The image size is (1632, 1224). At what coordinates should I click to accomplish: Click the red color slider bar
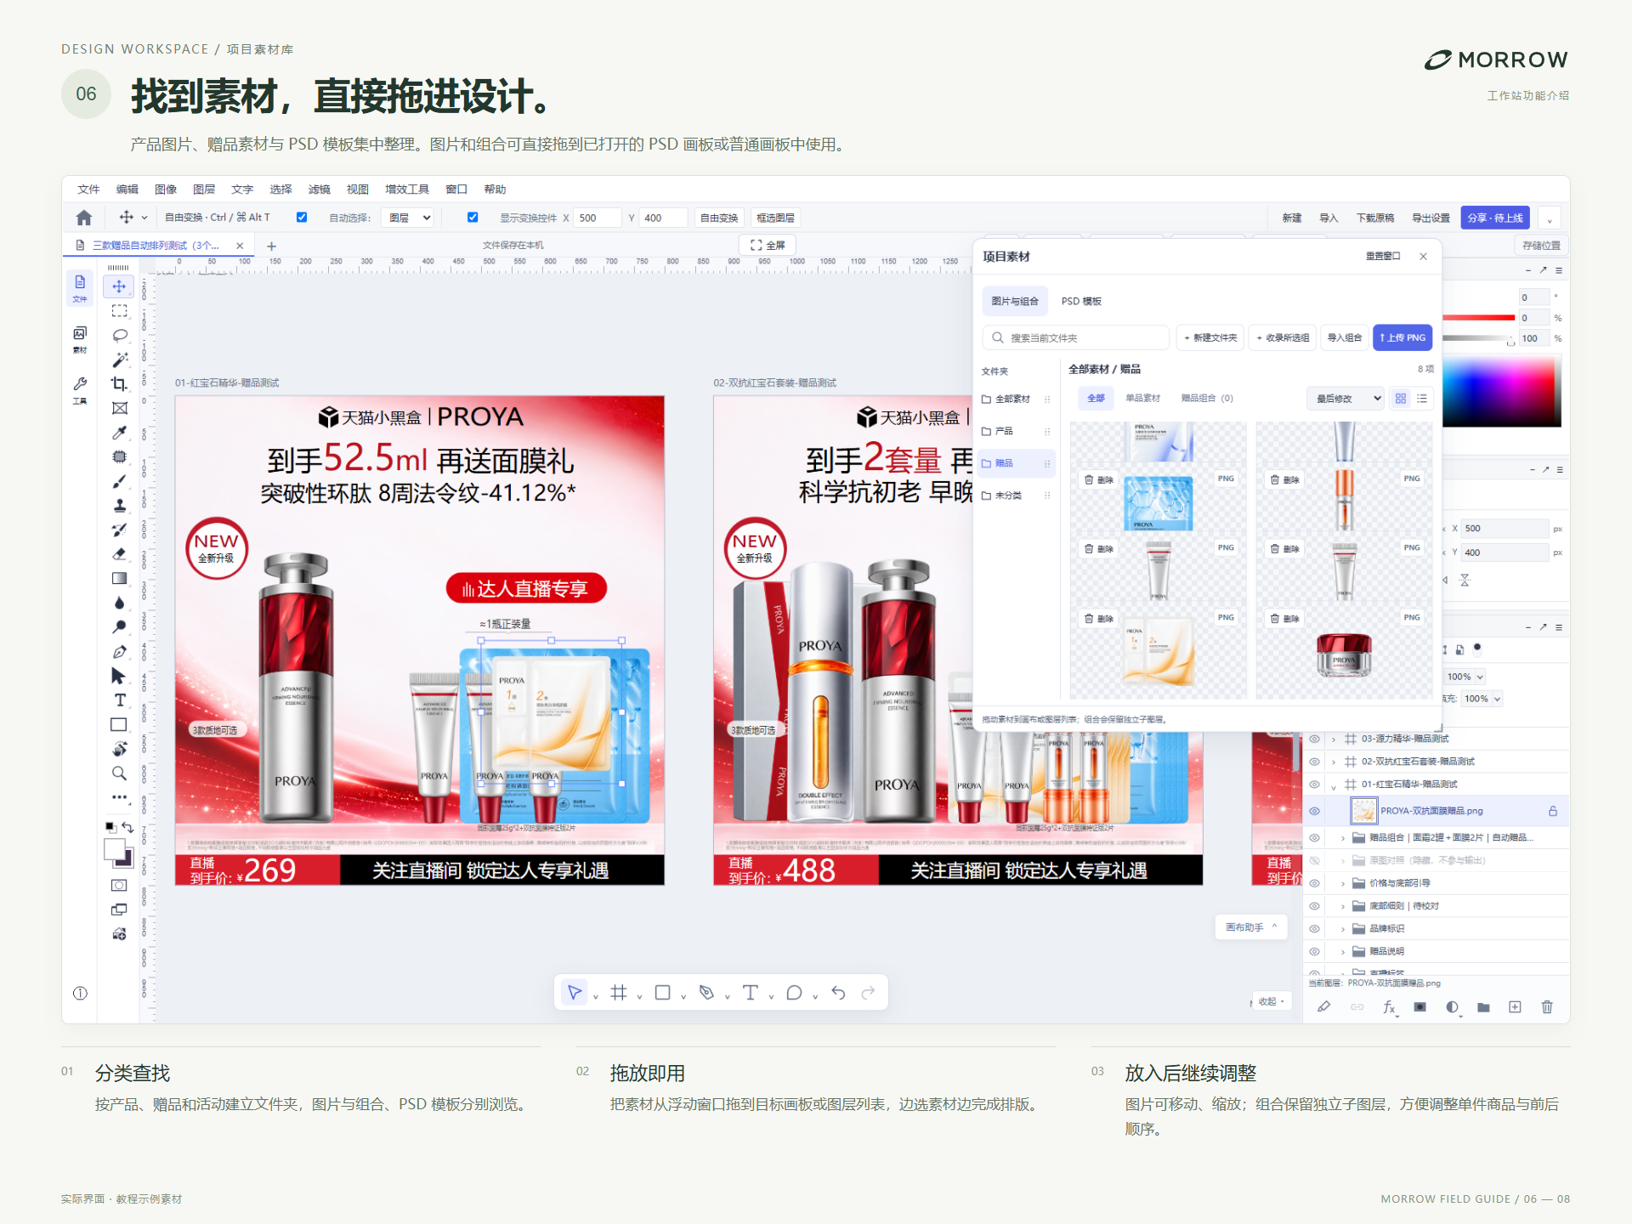tap(1479, 317)
